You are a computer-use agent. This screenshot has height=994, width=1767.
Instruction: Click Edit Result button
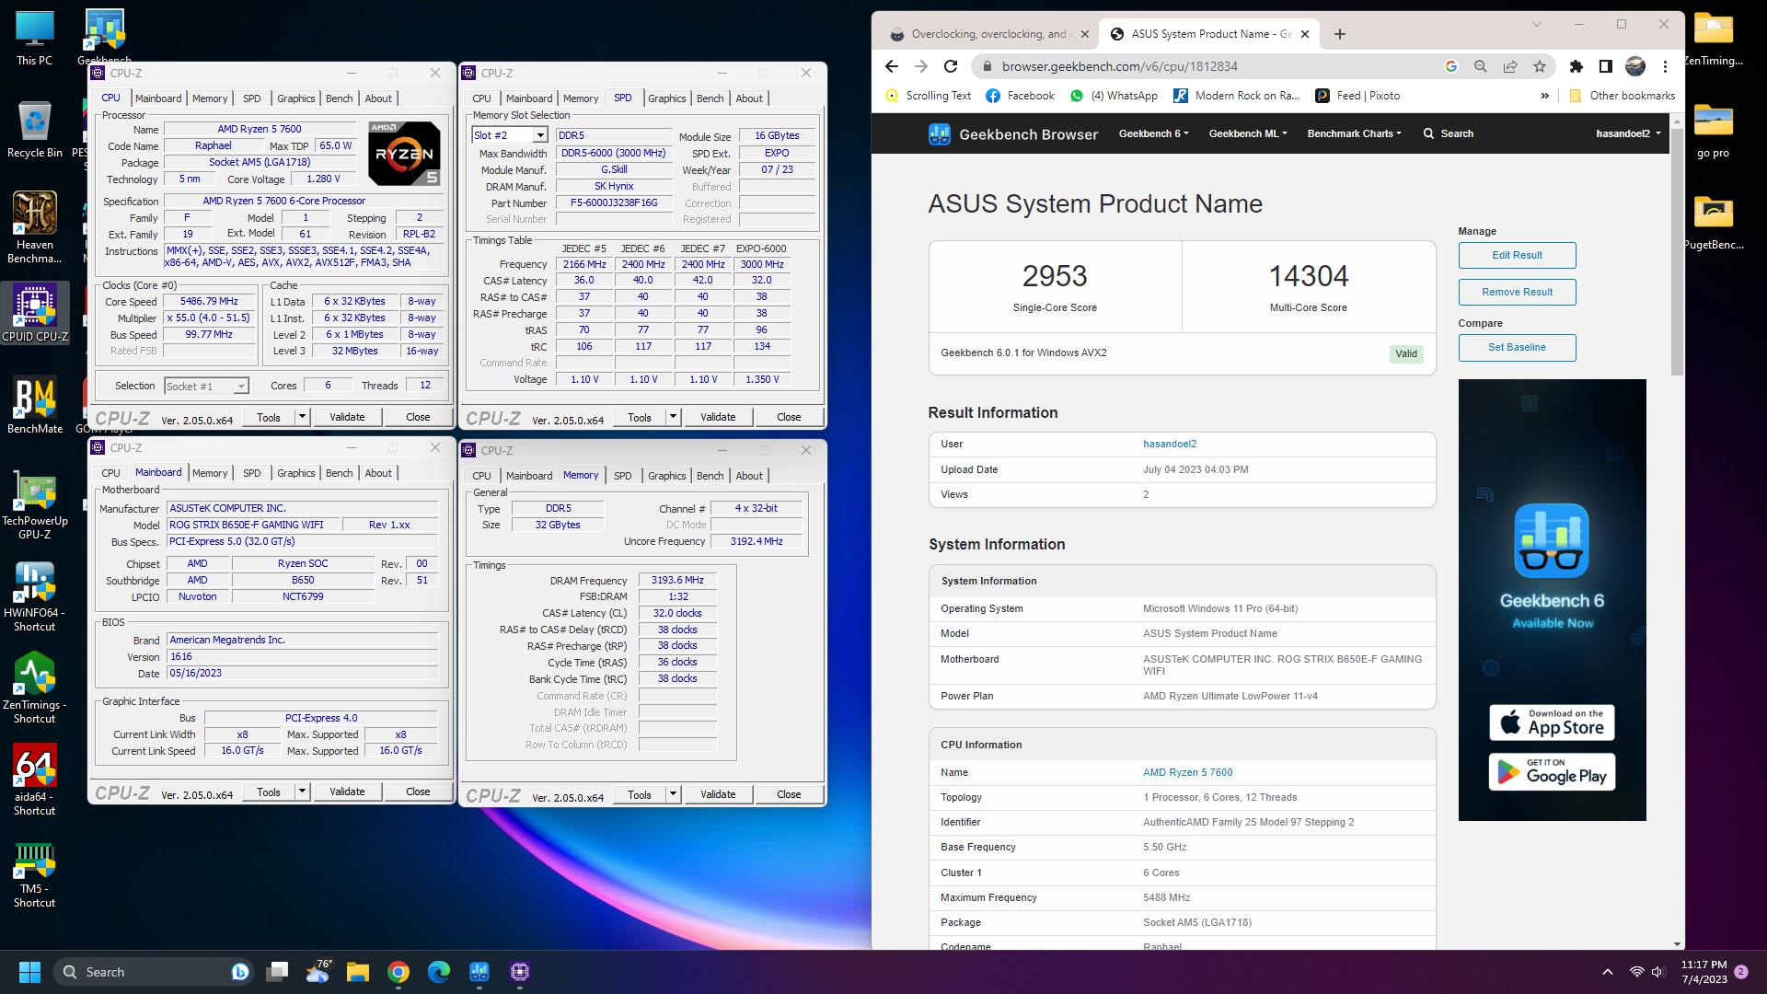point(1517,255)
